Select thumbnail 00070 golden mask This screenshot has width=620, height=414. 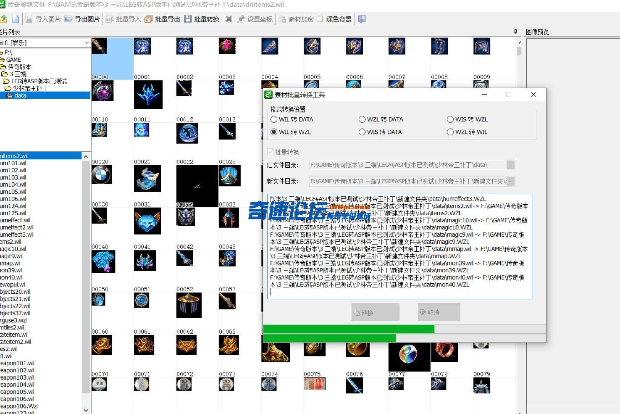(102, 345)
